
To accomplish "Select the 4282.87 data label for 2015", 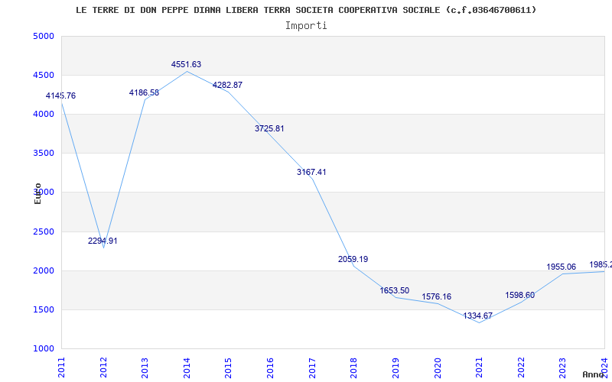I will pyautogui.click(x=227, y=85).
